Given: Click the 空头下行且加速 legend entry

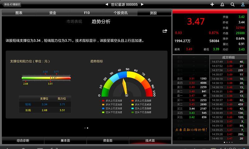Looking at the screenshot, I should point(112,112).
